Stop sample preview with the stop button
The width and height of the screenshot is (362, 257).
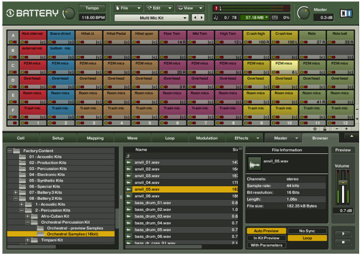pos(343,242)
